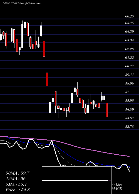Select the 60.17 price level label
Screen dimensions: 139x194
(x=130, y=66)
